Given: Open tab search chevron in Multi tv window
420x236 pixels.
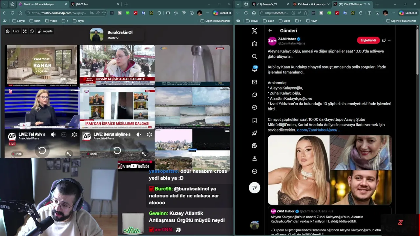Looking at the screenshot, I should 4,4.
